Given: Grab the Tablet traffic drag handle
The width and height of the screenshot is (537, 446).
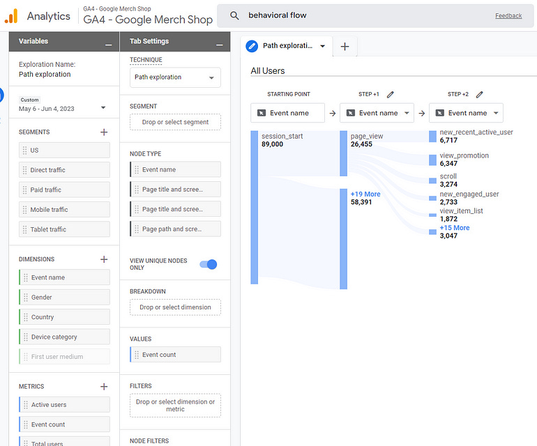Looking at the screenshot, I should click(x=24, y=229).
